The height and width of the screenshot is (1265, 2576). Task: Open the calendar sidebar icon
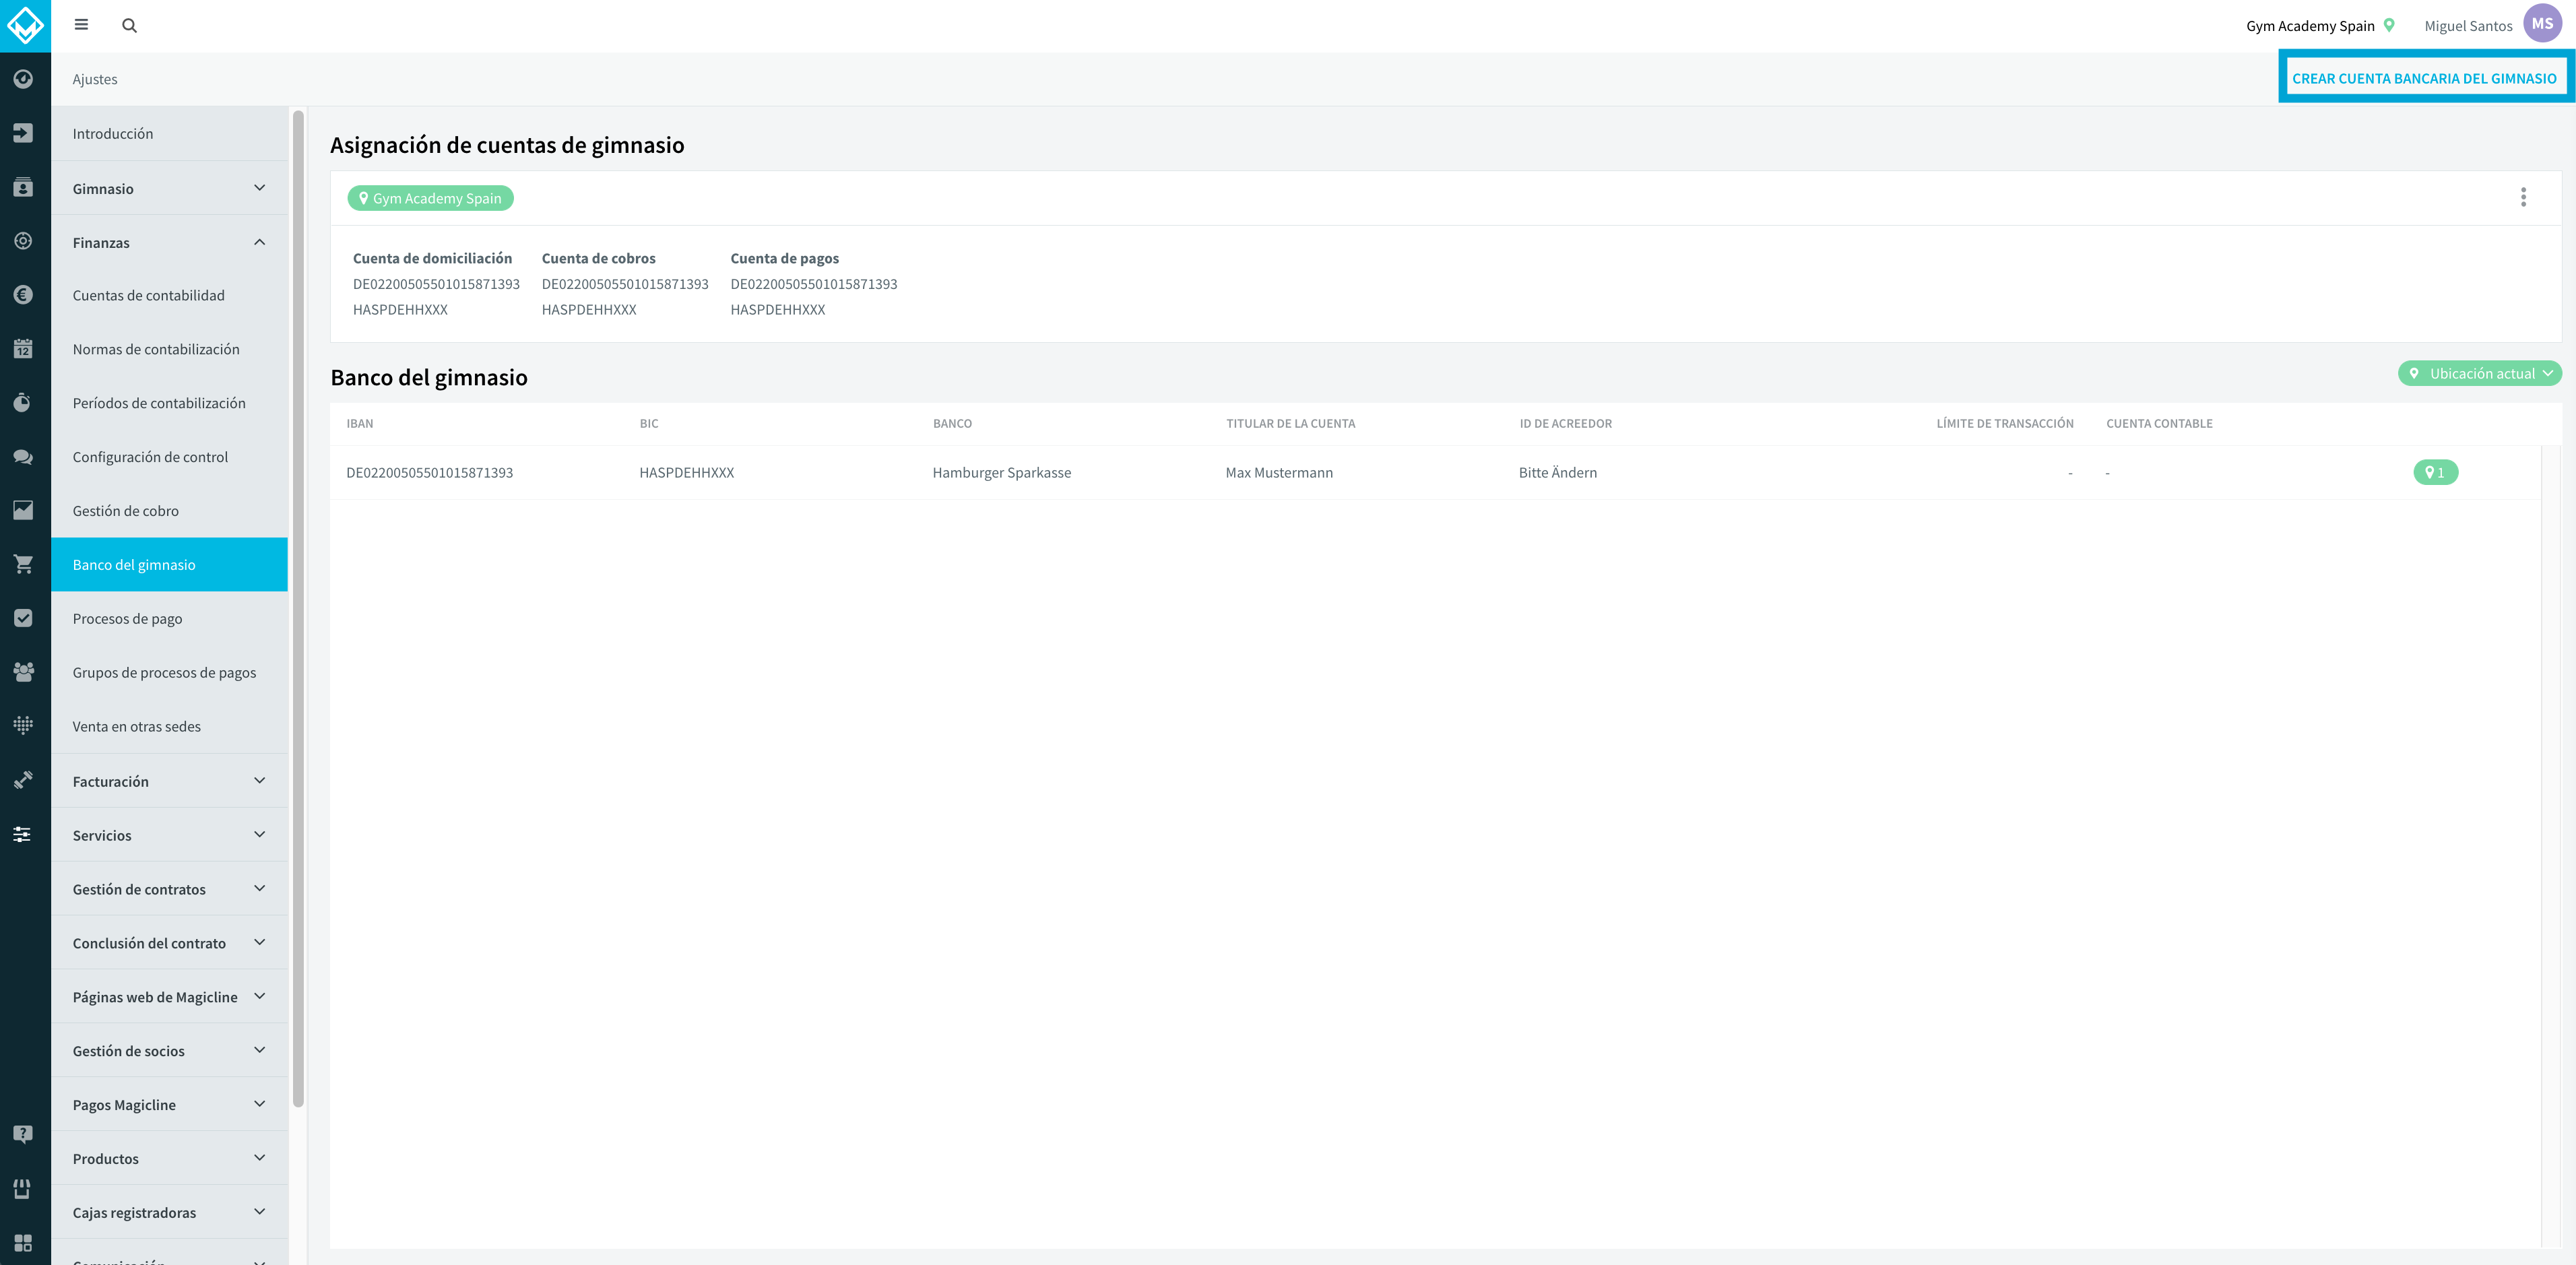pyautogui.click(x=24, y=349)
